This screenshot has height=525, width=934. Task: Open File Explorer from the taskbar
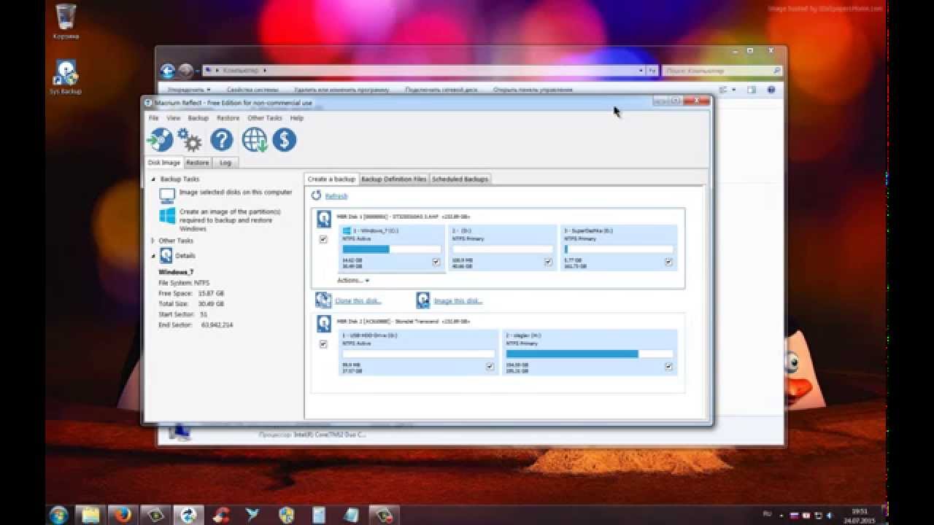(x=90, y=515)
